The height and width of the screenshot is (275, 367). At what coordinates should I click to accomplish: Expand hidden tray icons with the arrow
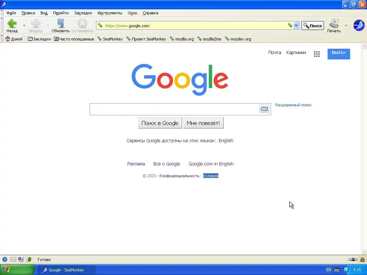click(x=347, y=270)
